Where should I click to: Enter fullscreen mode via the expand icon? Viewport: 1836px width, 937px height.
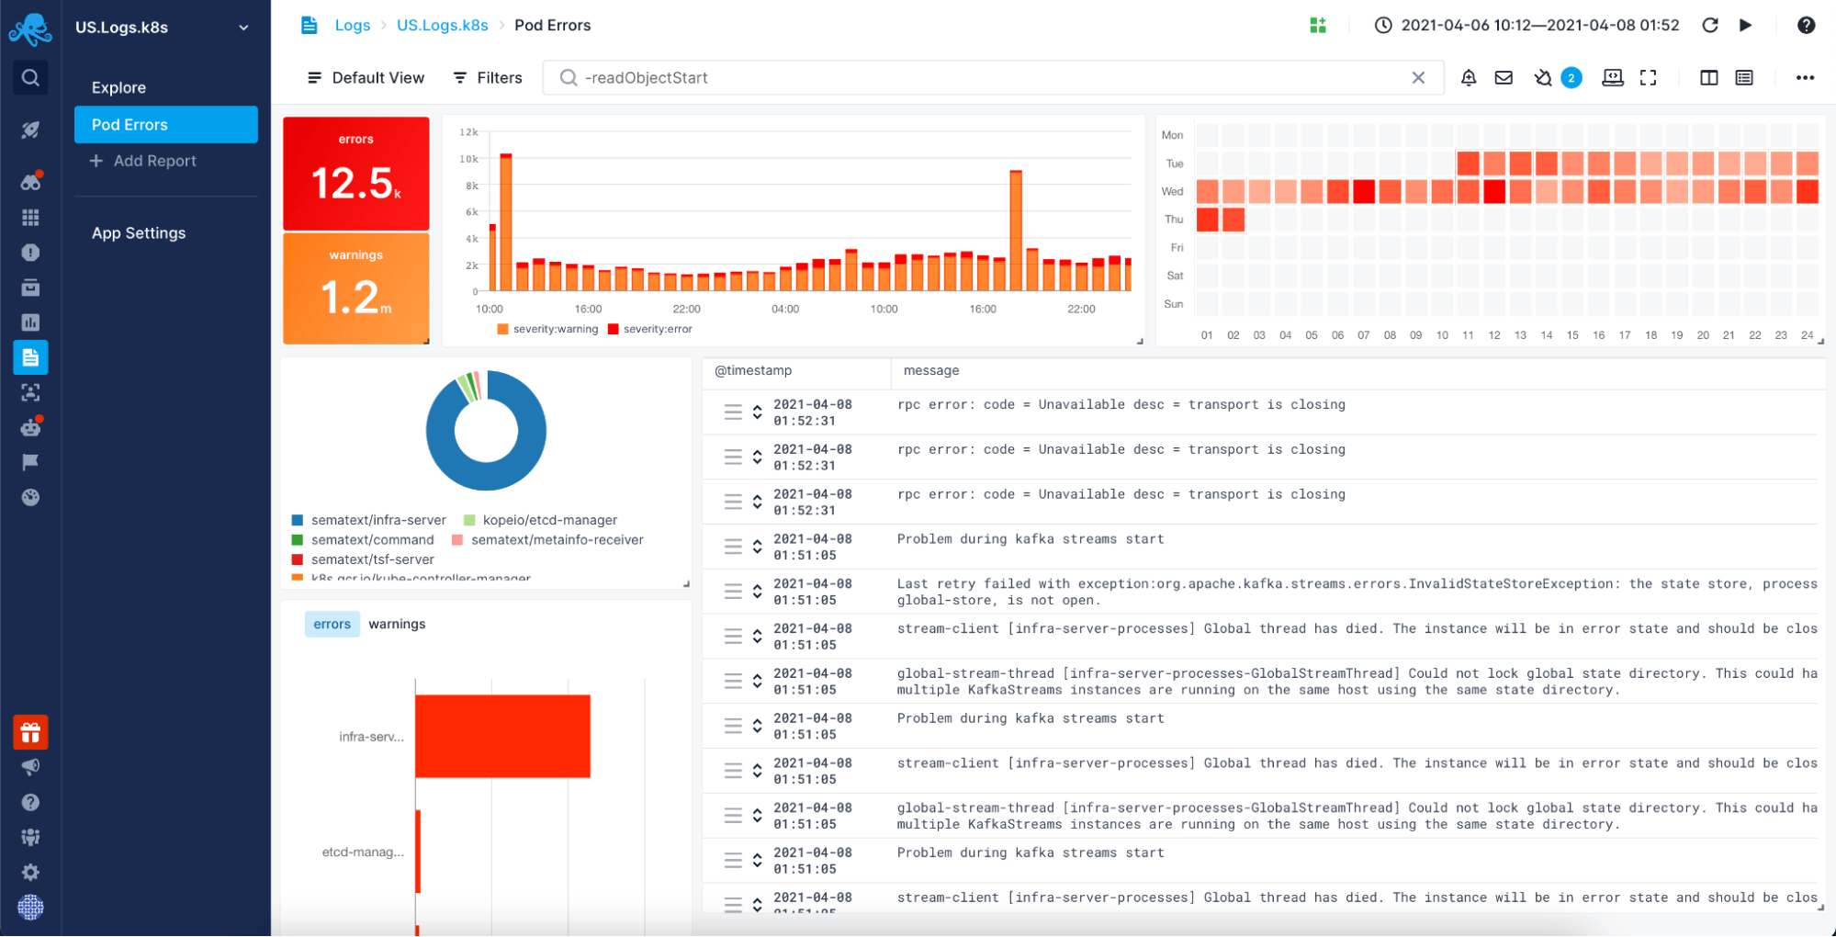click(1649, 78)
